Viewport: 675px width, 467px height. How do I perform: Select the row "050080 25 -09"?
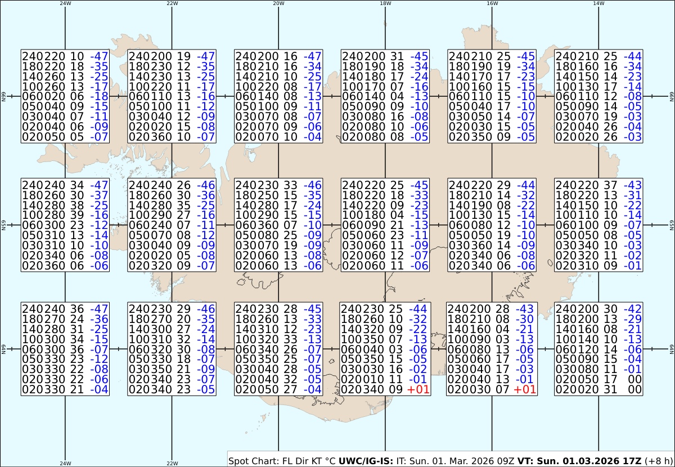(278, 235)
